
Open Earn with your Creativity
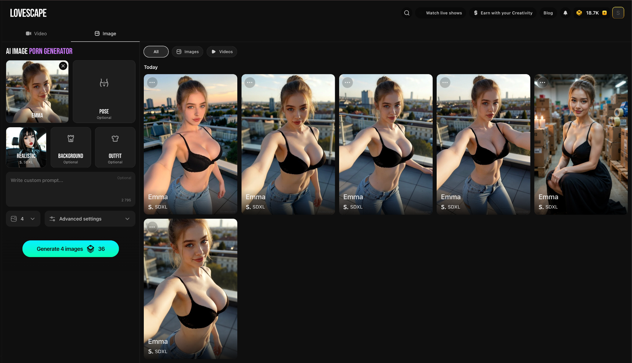click(503, 13)
